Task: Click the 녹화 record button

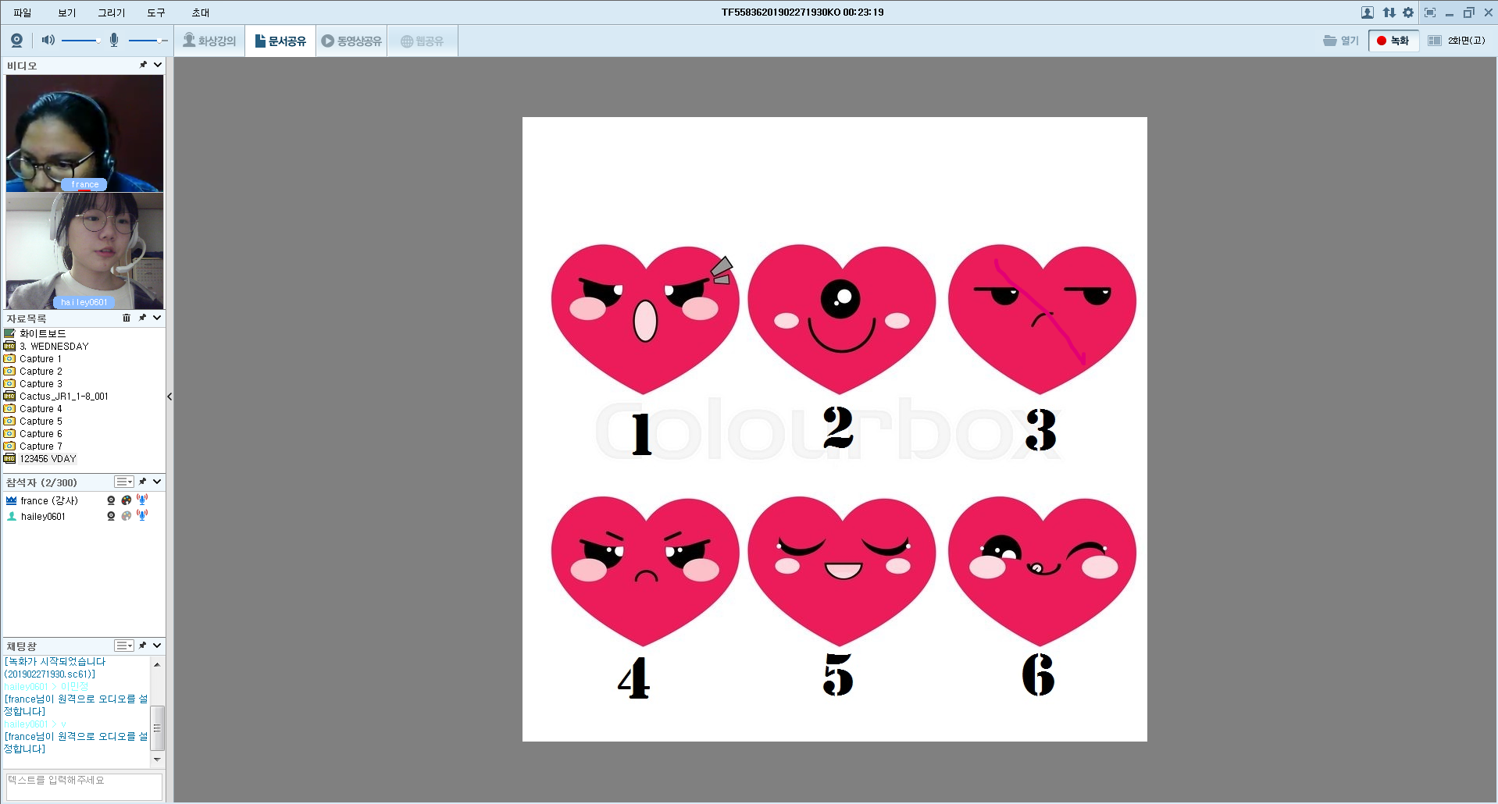Action: pos(1393,41)
